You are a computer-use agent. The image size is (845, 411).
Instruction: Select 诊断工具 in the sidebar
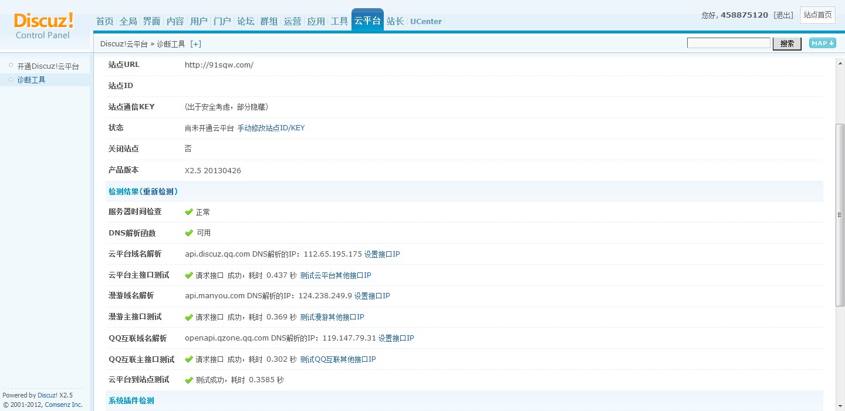(x=32, y=80)
